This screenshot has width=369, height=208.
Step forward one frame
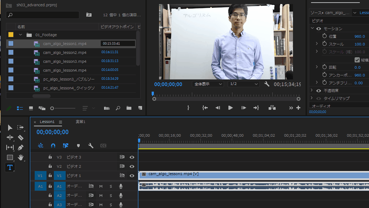pos(244,108)
